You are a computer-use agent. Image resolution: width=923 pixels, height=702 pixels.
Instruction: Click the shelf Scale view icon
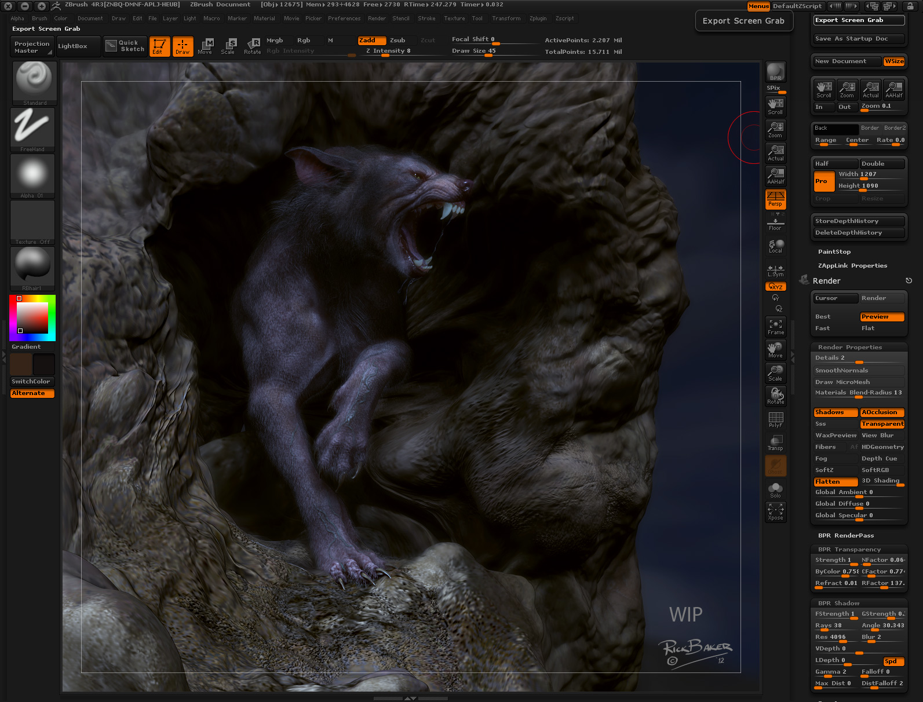[x=775, y=374]
